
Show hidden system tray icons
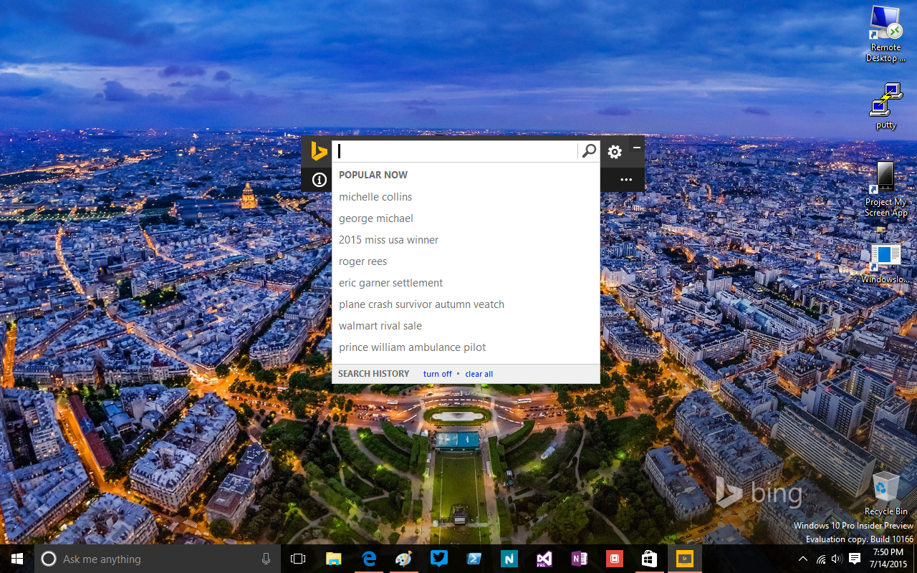[x=803, y=559]
